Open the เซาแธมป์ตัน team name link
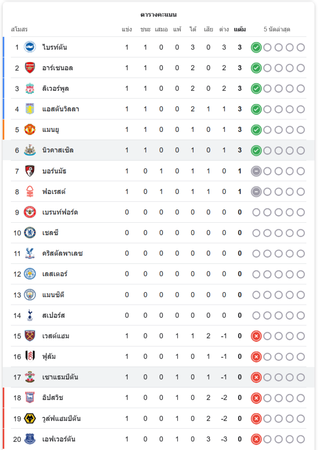 click(x=60, y=377)
